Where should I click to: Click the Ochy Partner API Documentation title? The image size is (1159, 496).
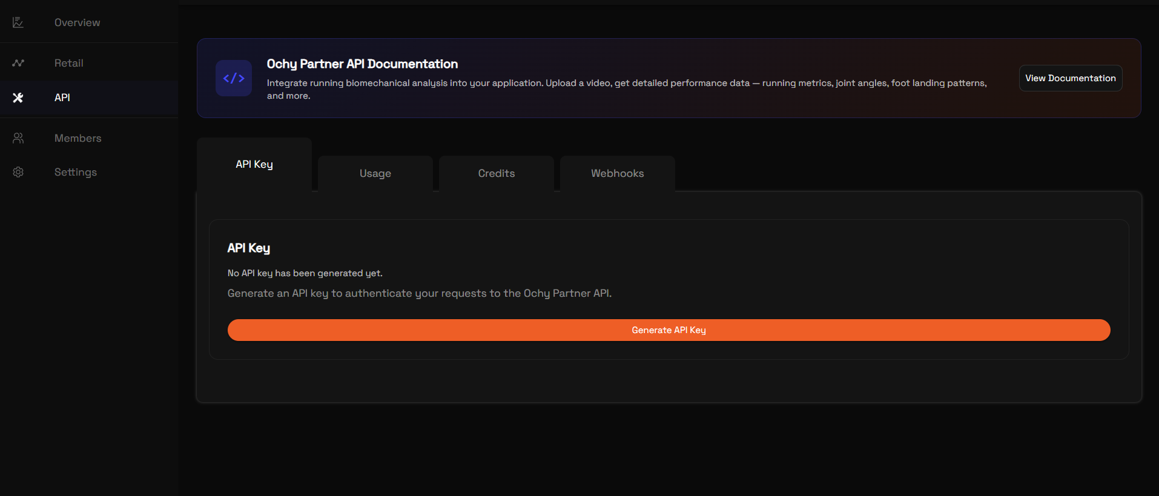[x=362, y=64]
